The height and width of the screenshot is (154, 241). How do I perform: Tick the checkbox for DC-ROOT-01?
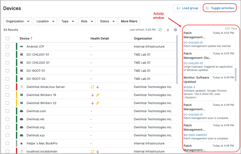click(x=7, y=71)
